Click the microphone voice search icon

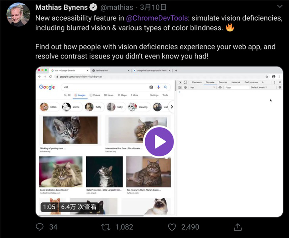158,87
